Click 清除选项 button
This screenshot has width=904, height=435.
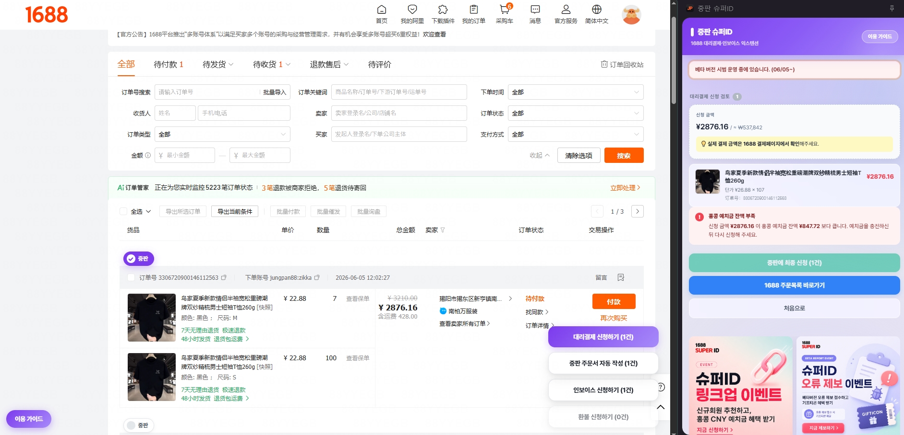pyautogui.click(x=579, y=155)
